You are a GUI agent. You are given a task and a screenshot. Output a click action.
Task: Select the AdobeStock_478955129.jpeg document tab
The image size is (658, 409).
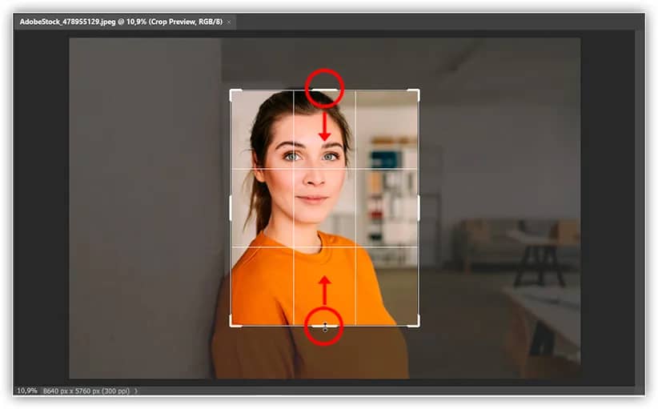point(120,22)
